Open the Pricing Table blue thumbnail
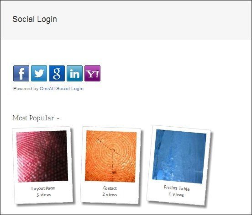Viewport: 252px width, 215px height. tap(179, 156)
